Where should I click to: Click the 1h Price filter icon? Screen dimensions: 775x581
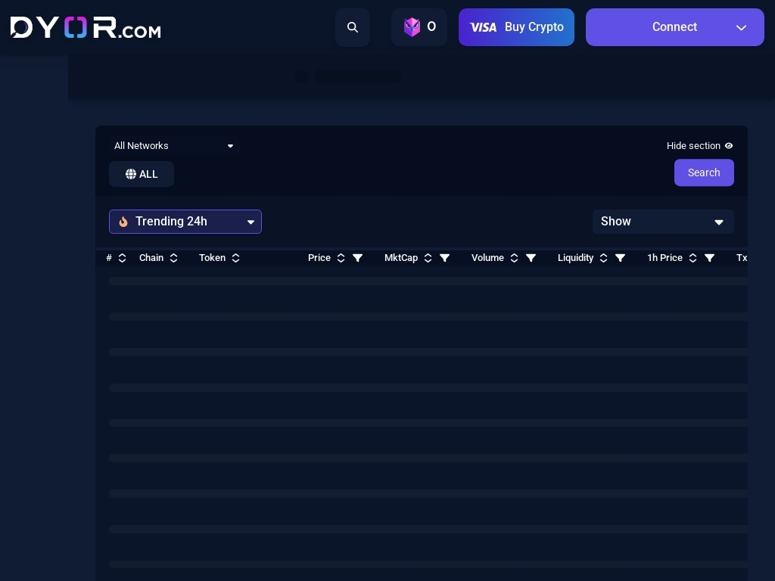tap(710, 258)
